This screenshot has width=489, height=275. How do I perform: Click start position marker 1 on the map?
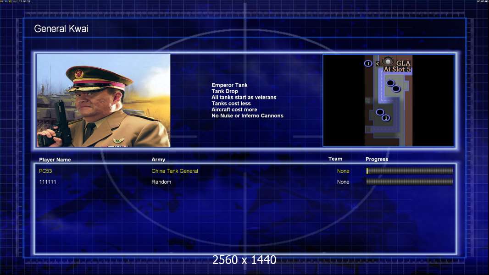point(368,64)
